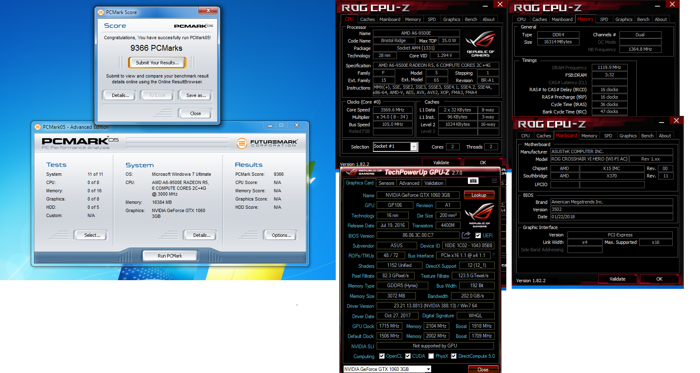
Task: Click Validate in the CPU-Z CPU window
Action: [x=441, y=163]
